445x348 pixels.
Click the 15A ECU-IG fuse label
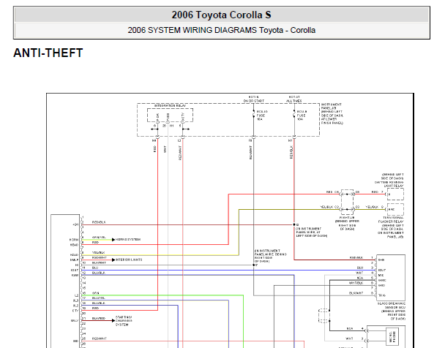point(262,116)
